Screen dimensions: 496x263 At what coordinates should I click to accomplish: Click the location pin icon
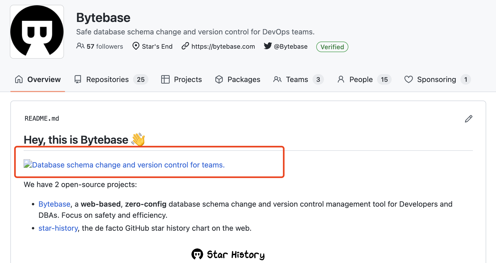click(136, 46)
